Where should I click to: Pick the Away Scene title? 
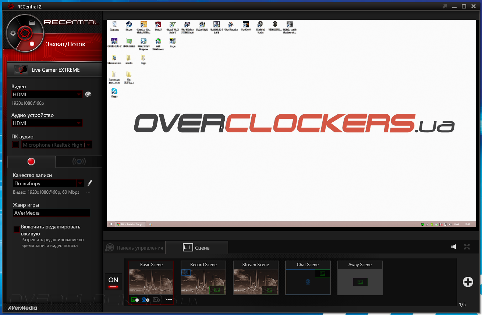(x=360, y=265)
